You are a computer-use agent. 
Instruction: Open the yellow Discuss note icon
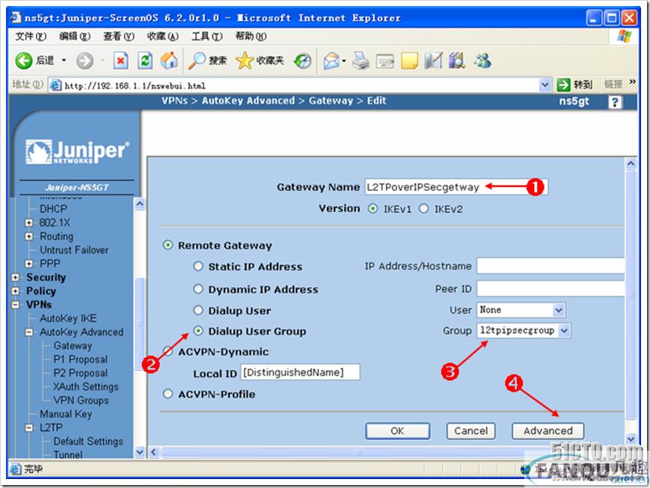coord(410,61)
